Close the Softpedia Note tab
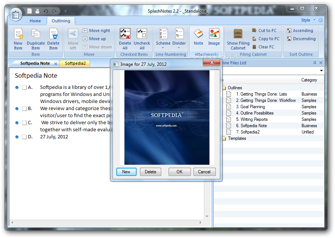The image size is (335, 238). [x=56, y=64]
